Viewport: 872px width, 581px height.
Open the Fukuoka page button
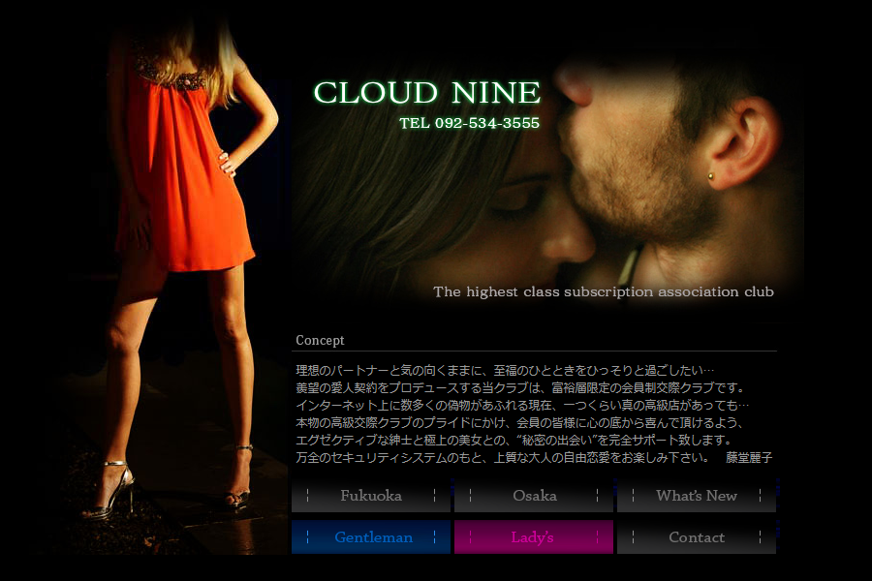click(371, 496)
